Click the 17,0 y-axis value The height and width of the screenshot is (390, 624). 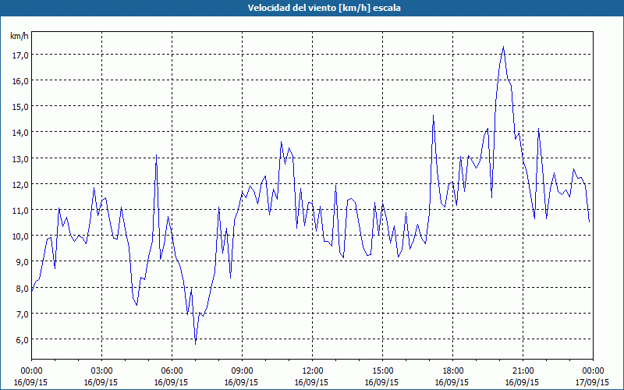coord(20,55)
